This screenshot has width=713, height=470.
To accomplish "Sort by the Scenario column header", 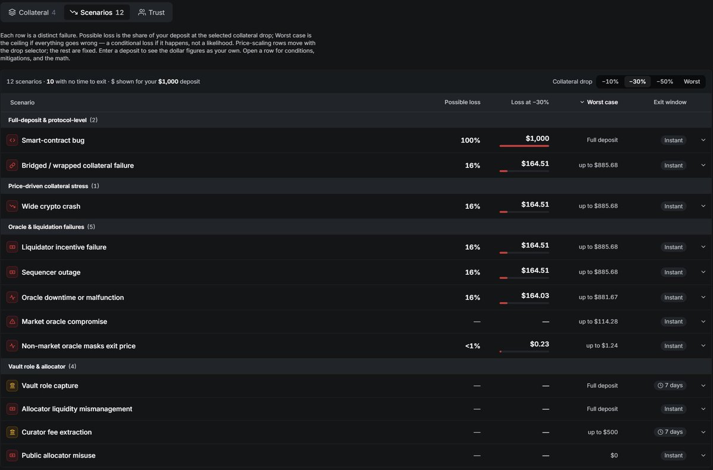I will pyautogui.click(x=23, y=102).
